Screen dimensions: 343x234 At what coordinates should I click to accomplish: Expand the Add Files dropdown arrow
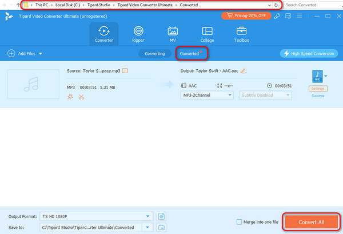click(41, 54)
